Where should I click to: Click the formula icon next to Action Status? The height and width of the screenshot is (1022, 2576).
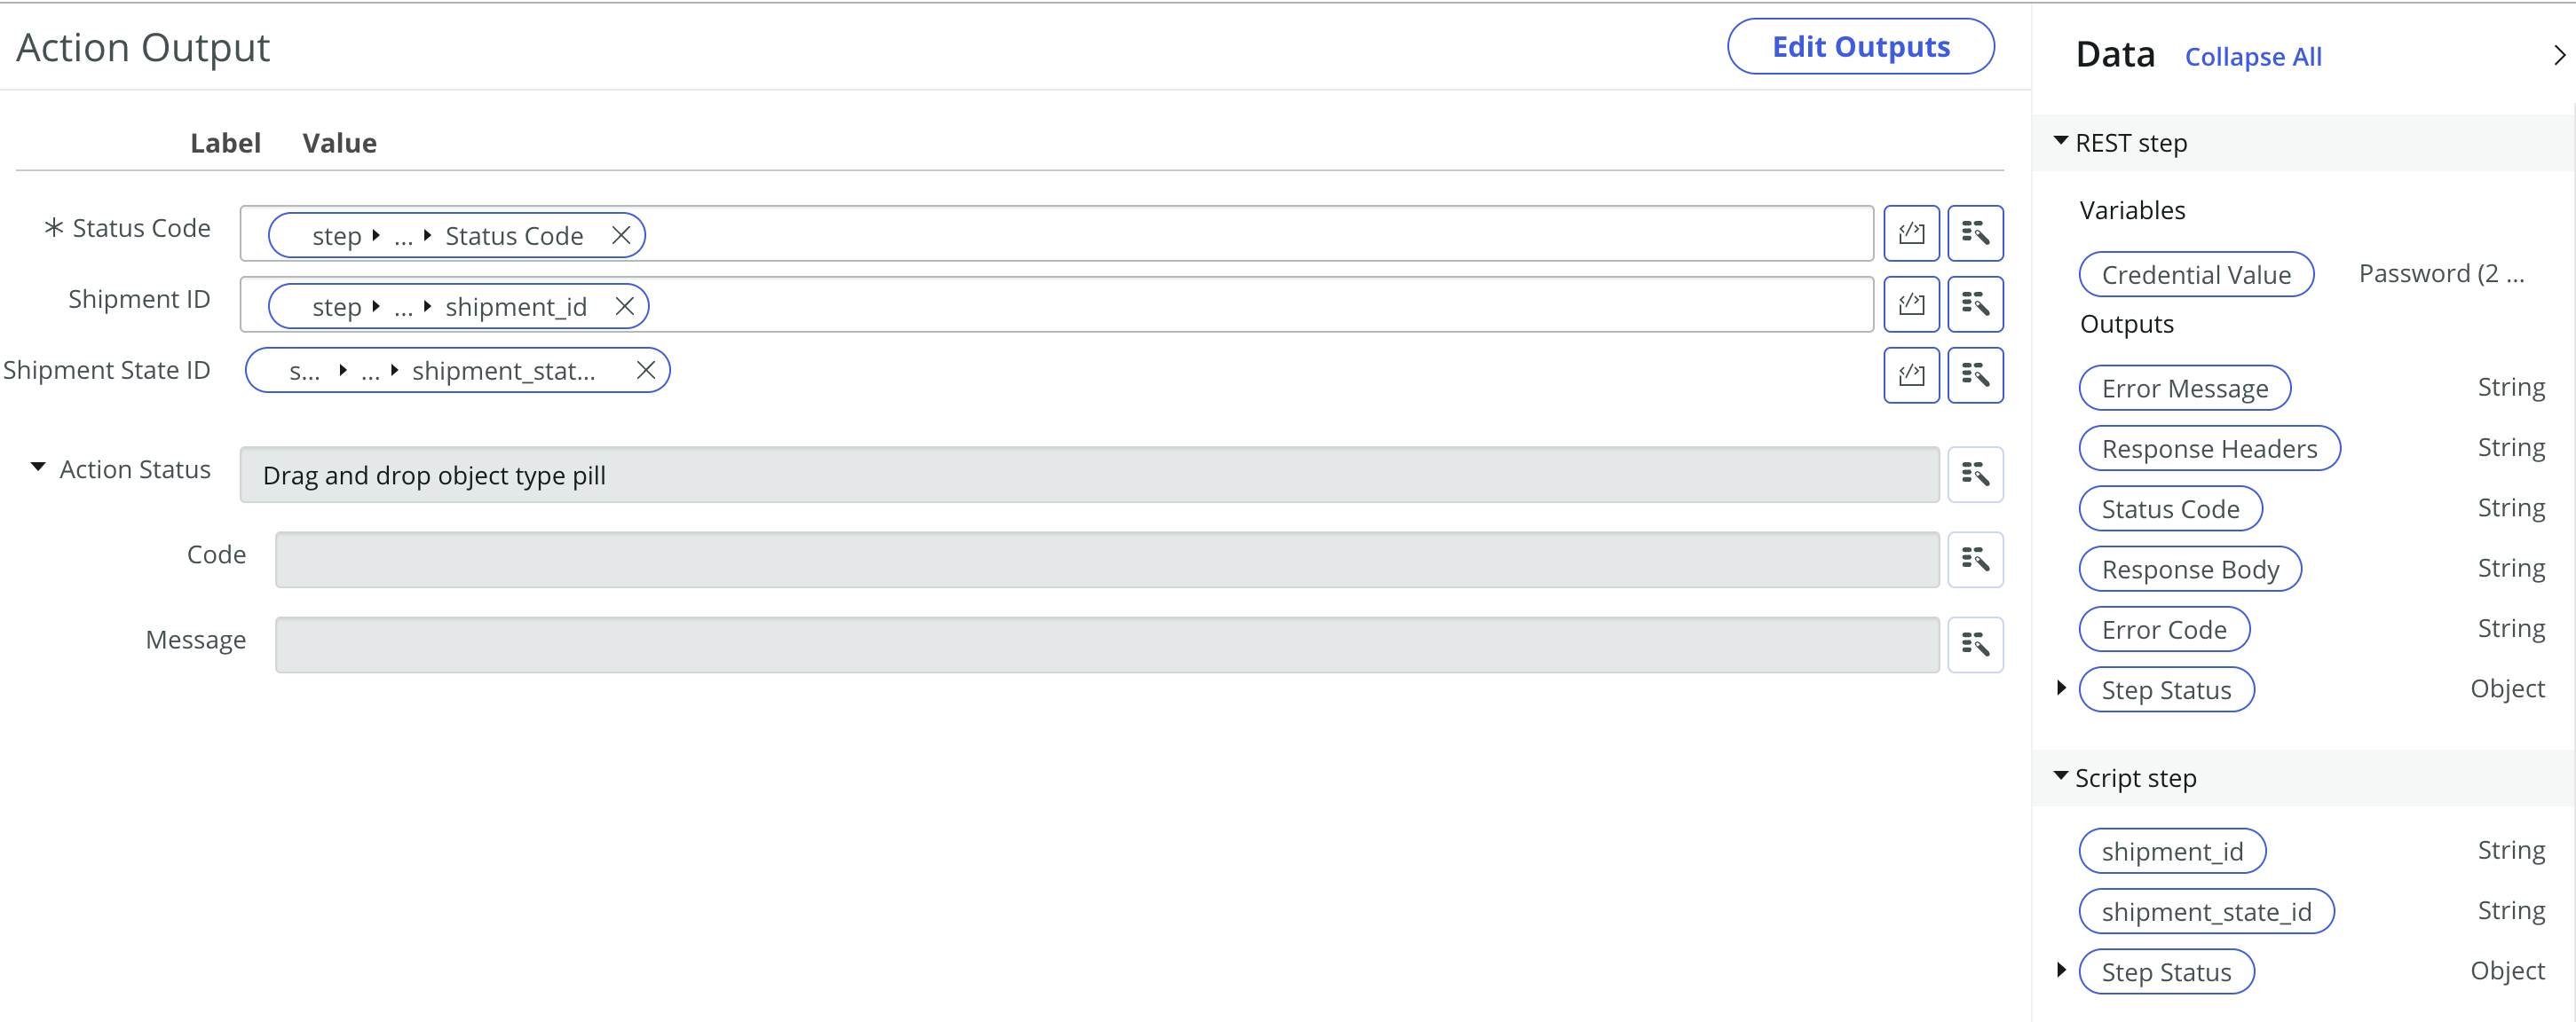pyautogui.click(x=1973, y=473)
